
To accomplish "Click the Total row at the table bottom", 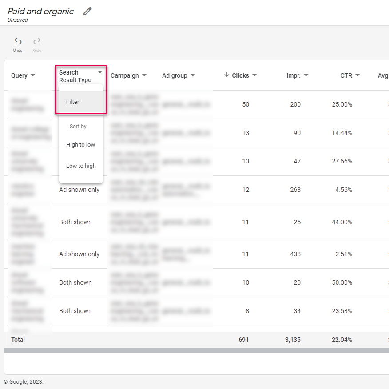I will pos(18,340).
